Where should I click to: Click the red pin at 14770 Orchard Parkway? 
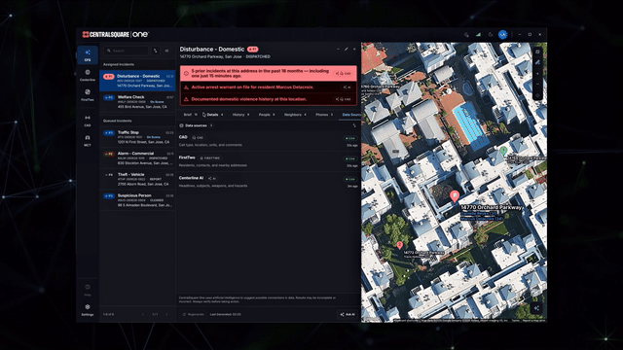coord(455,196)
